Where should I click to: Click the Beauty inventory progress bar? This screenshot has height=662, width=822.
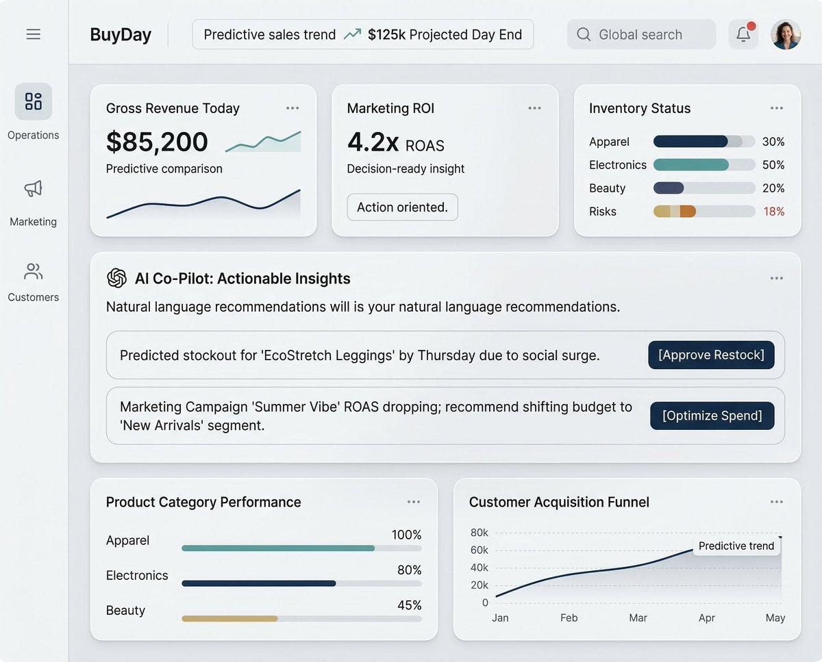coord(704,188)
